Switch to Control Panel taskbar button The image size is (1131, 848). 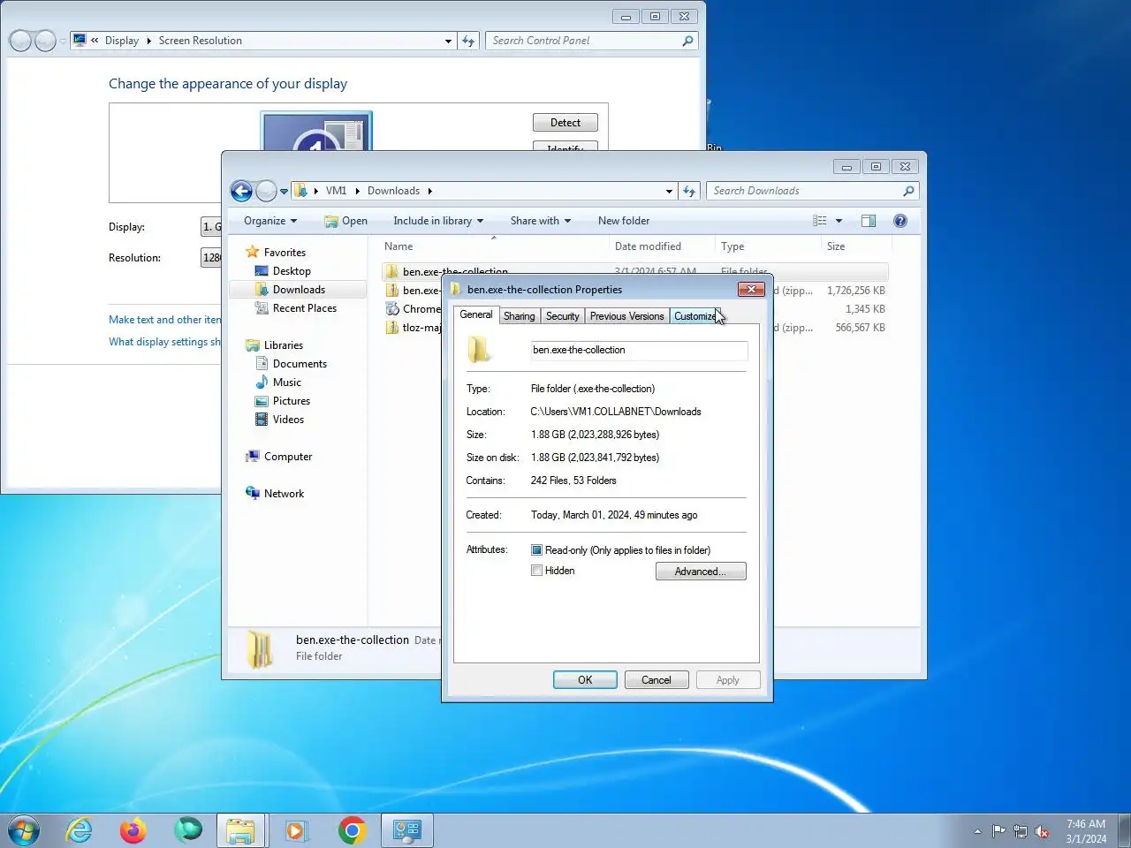[x=407, y=830]
